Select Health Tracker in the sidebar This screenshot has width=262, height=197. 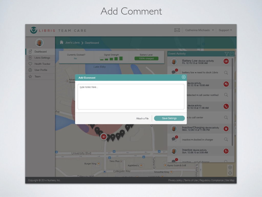pyautogui.click(x=40, y=64)
